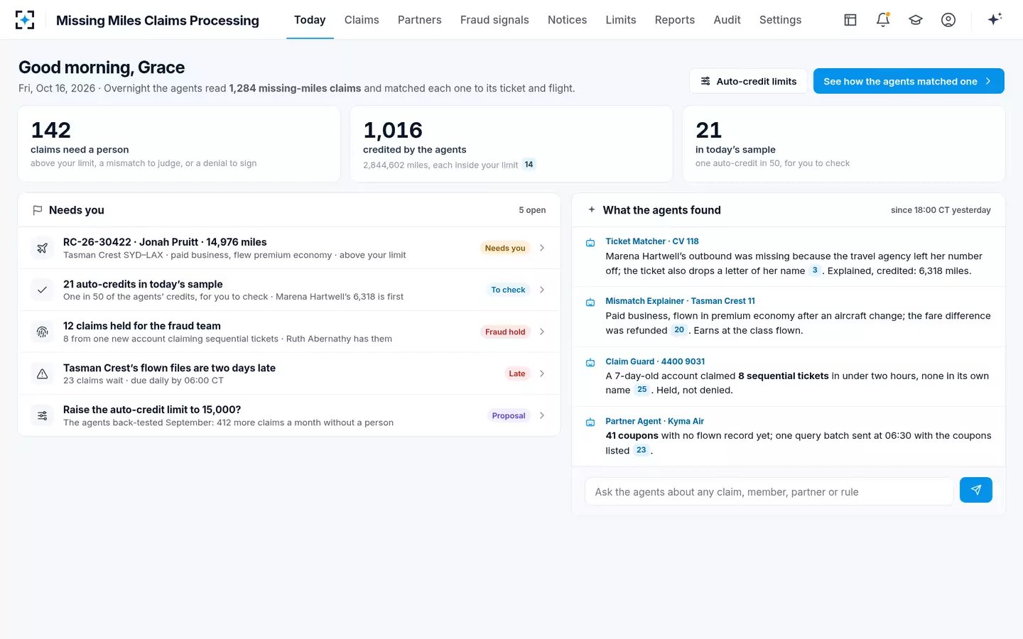The width and height of the screenshot is (1023, 639).
Task: Click citation badge 20 in Mismatch Explainer finding
Action: point(679,330)
